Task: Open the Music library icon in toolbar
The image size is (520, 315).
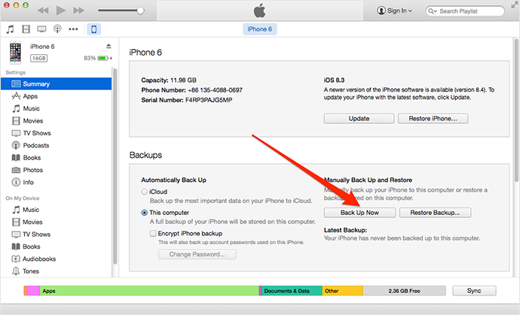Action: pos(11,29)
